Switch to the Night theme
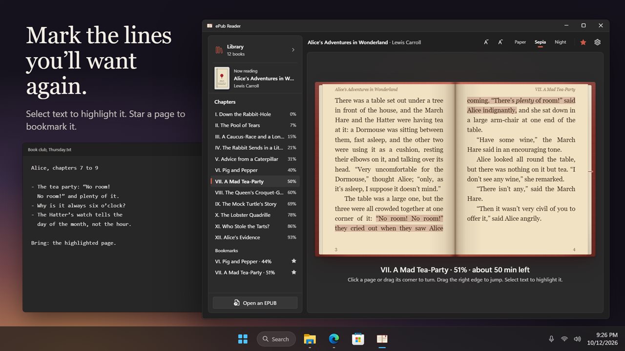The image size is (625, 351). [561, 42]
